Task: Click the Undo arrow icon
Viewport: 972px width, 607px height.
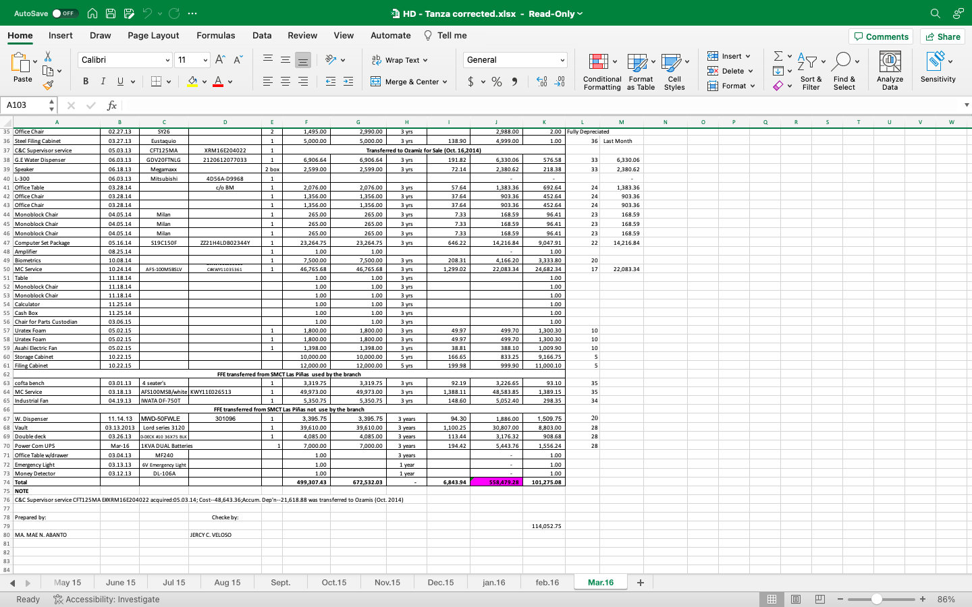Action: click(x=148, y=13)
